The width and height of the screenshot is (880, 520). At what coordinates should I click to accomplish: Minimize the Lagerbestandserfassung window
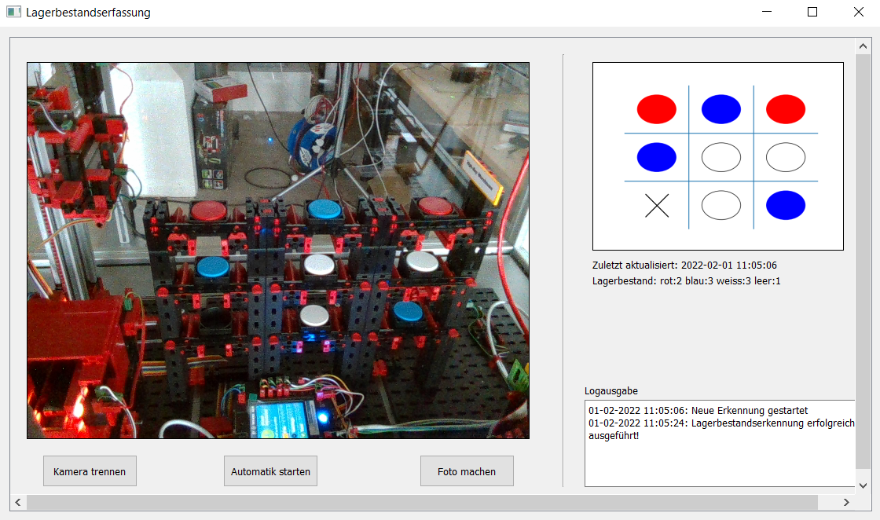(x=767, y=12)
